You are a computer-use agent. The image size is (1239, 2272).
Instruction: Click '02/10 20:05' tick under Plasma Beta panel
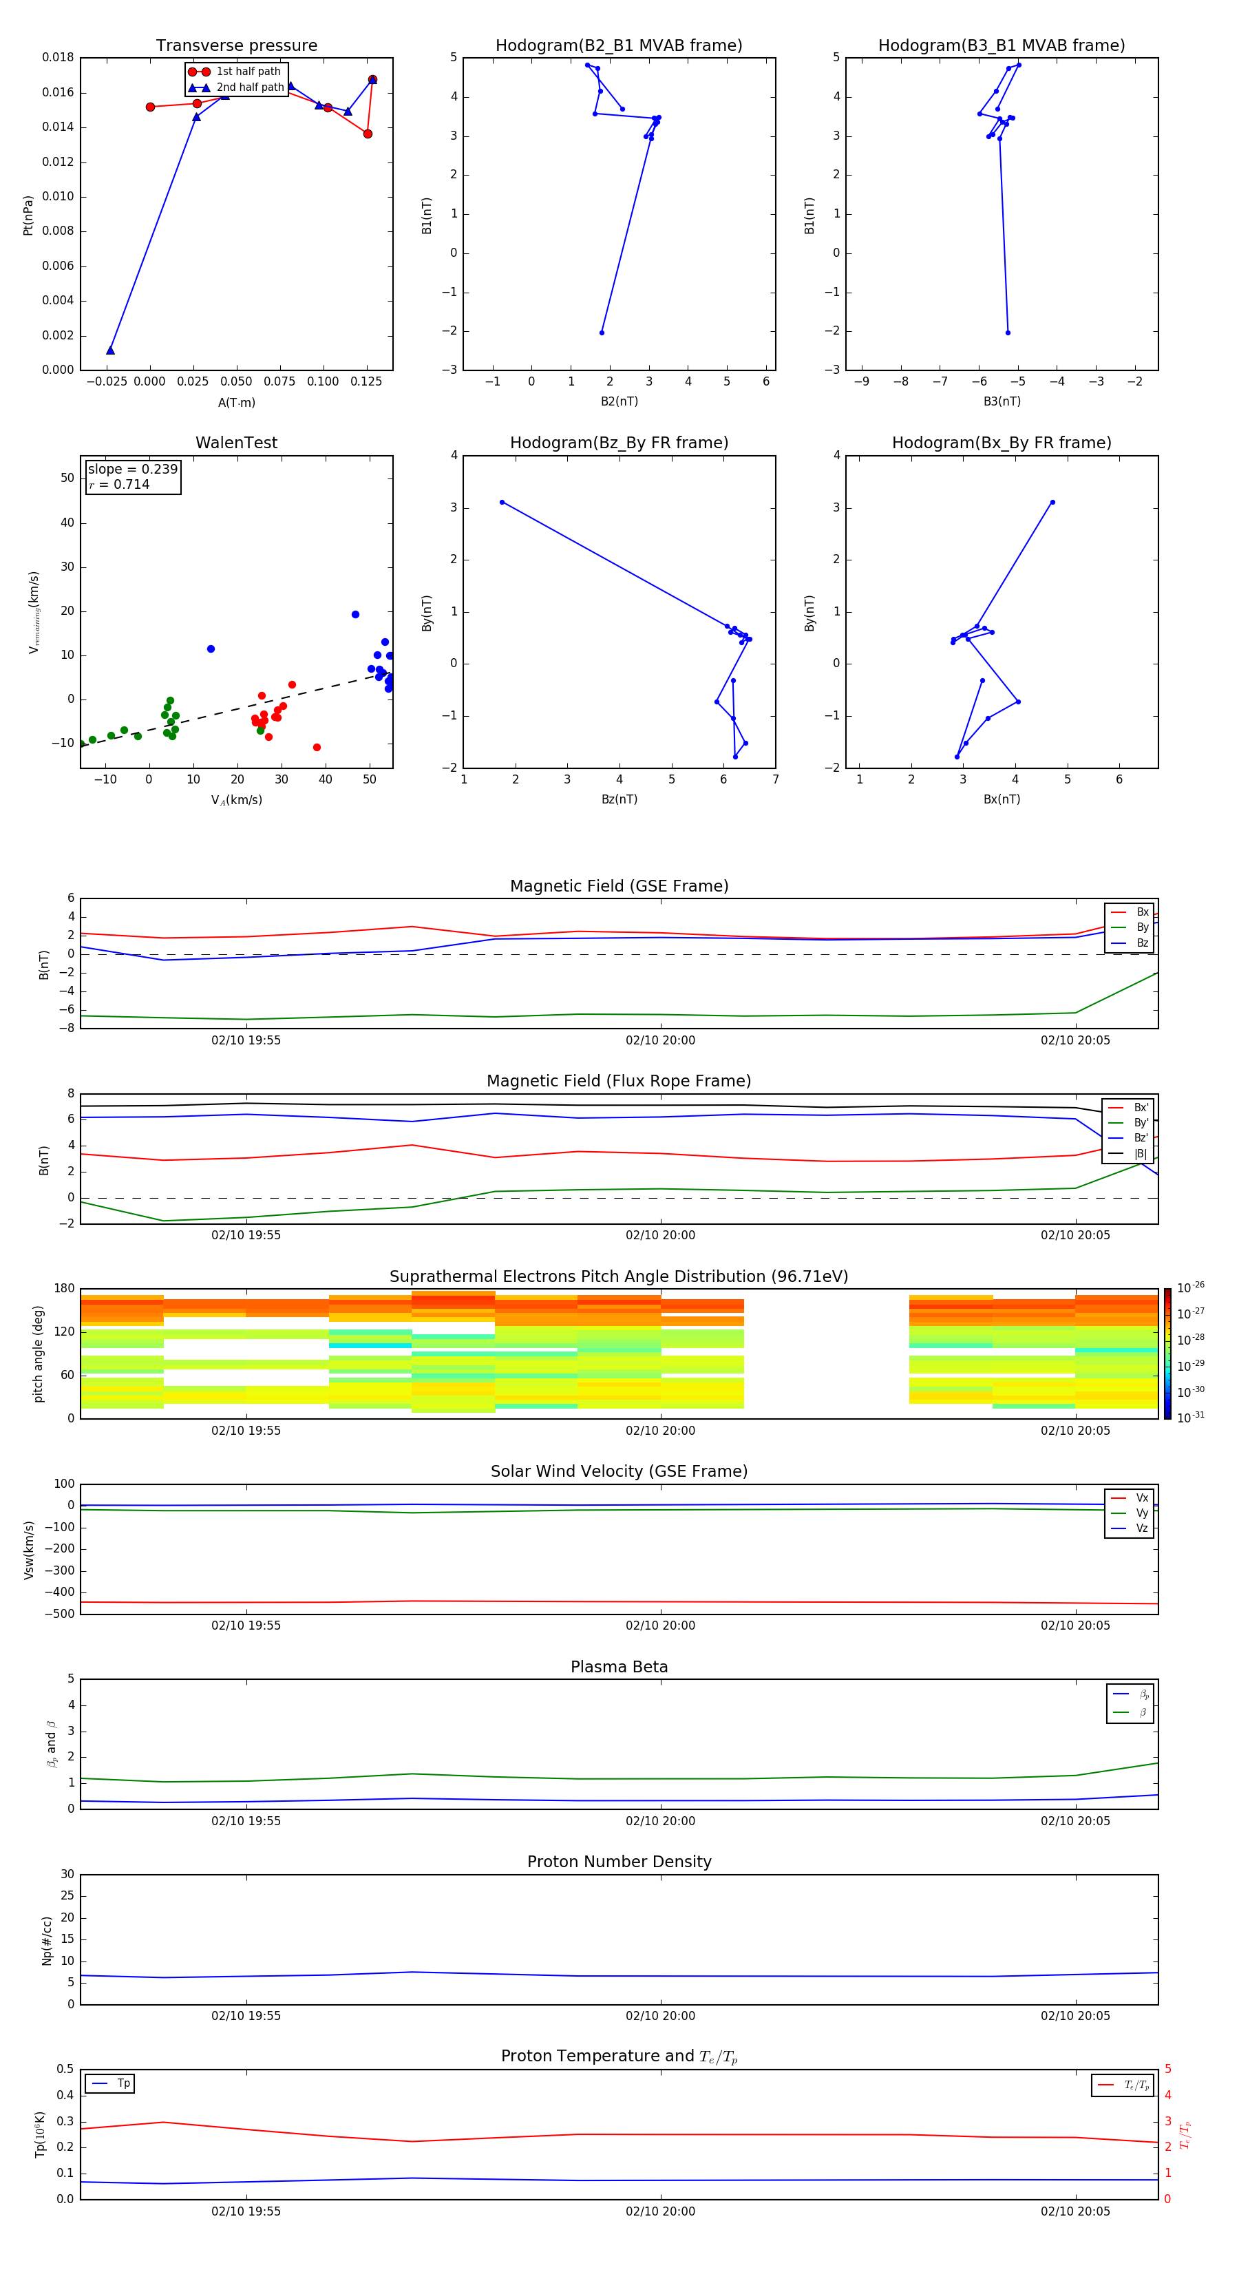(1075, 1820)
